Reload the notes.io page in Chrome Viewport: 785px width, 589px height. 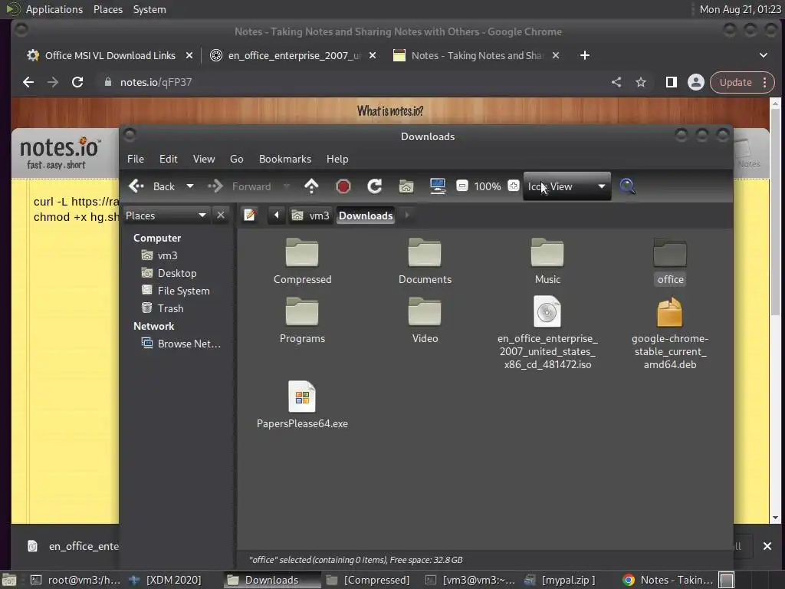coord(77,82)
